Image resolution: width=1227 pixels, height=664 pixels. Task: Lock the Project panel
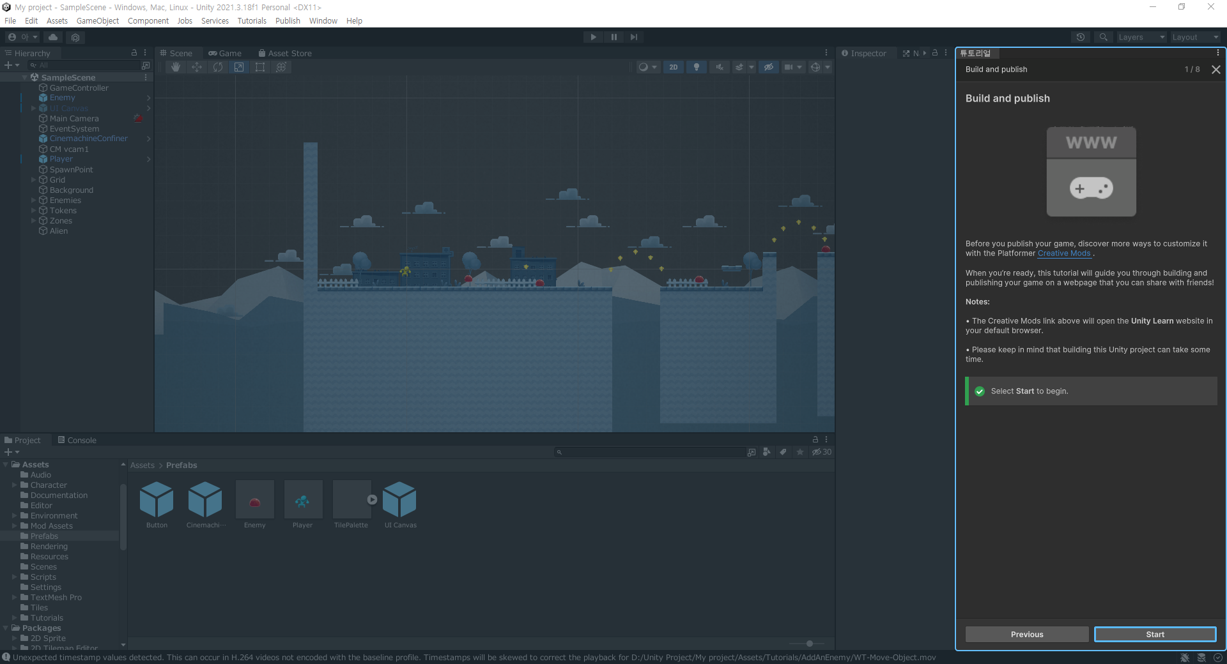[x=815, y=440]
